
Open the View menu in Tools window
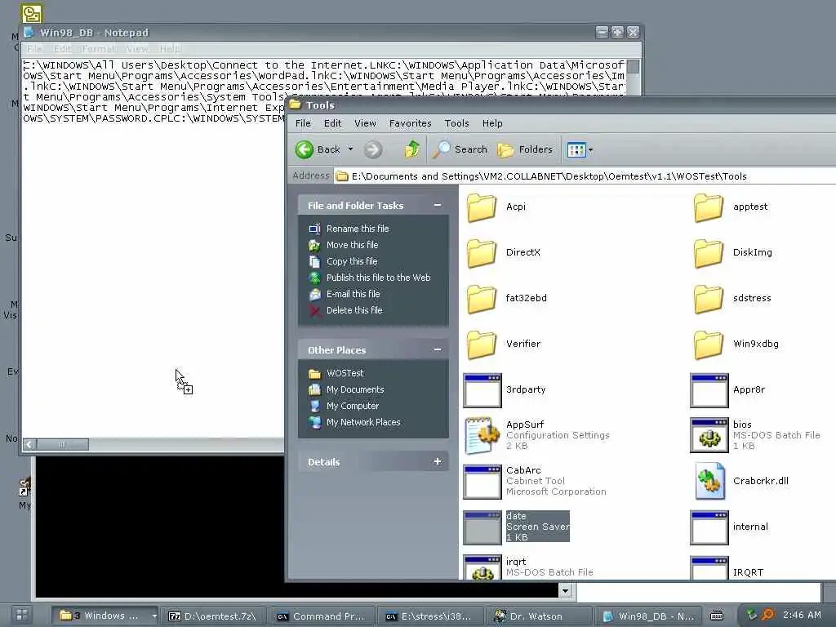tap(365, 123)
